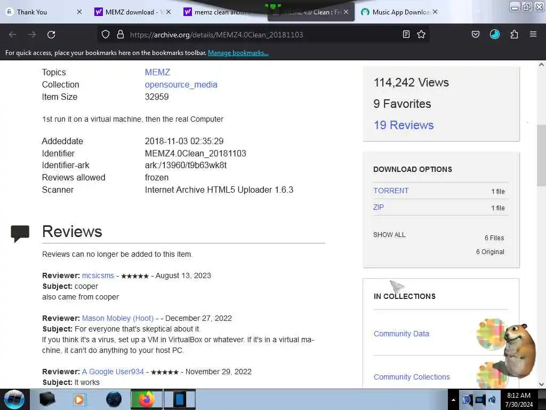Open the blue-window taskbar app
546x410 pixels.
(180, 399)
